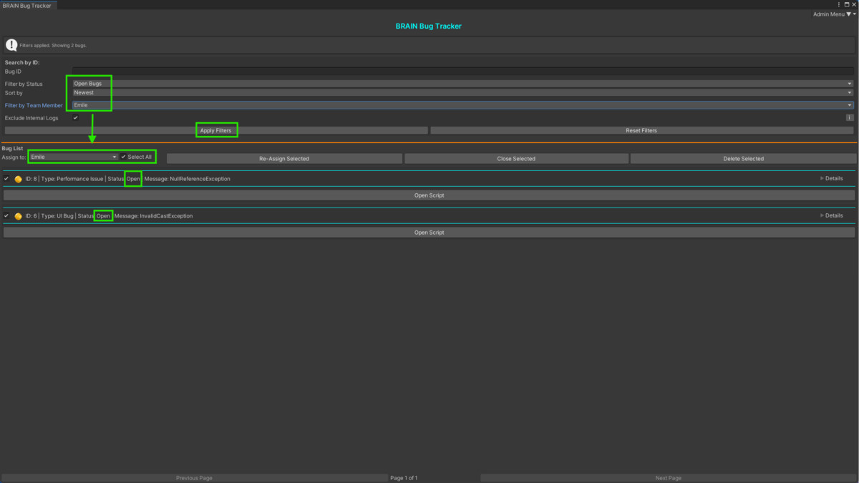
Task: Close the BRAIN Bug Tracker window
Action: click(854, 5)
